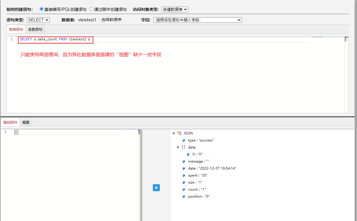Click the diamond icon beside "message"

tap(183, 161)
